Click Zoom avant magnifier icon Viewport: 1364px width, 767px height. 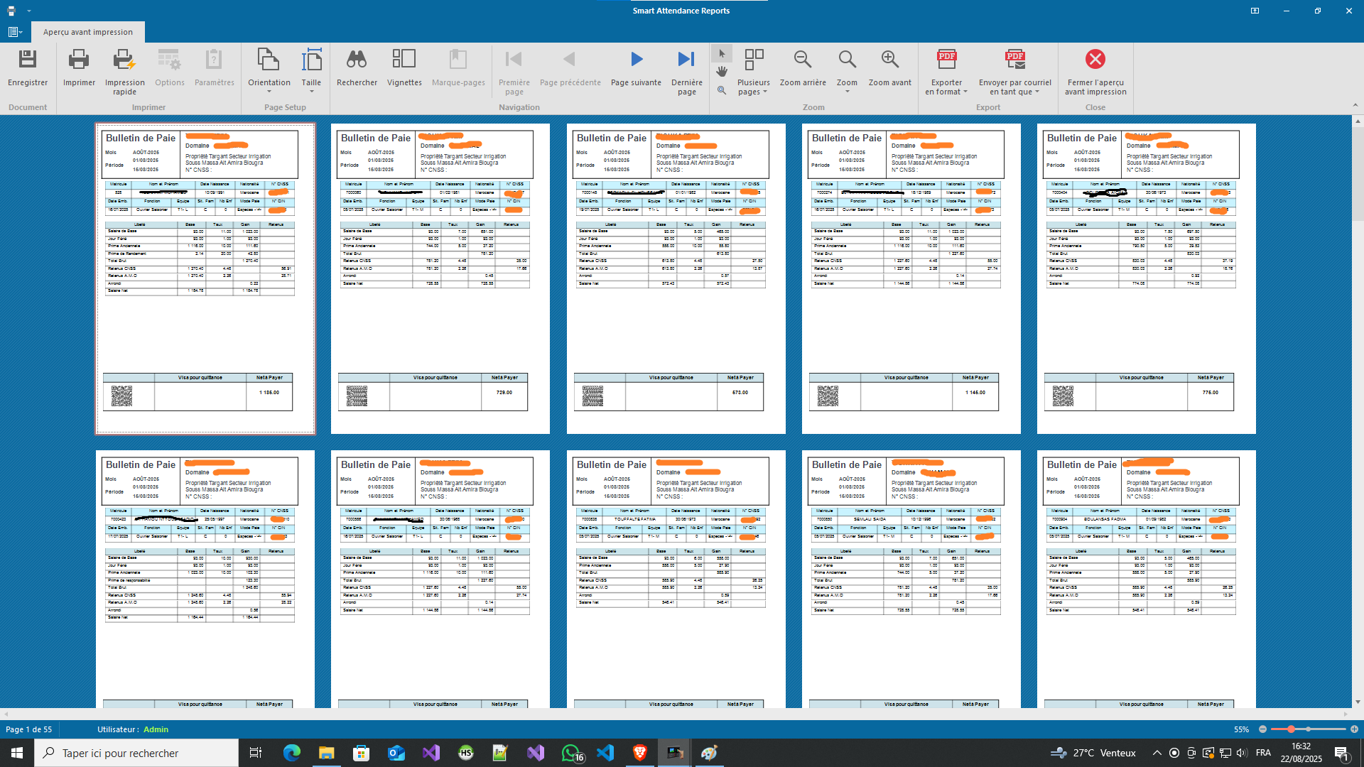coord(889,60)
